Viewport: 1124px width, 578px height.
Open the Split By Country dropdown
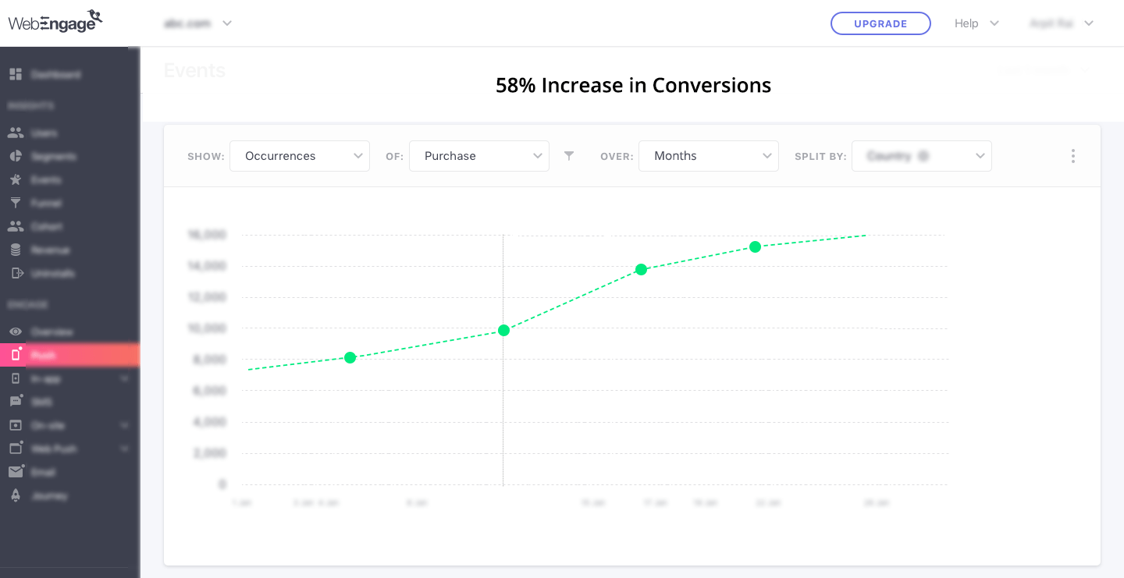point(922,155)
